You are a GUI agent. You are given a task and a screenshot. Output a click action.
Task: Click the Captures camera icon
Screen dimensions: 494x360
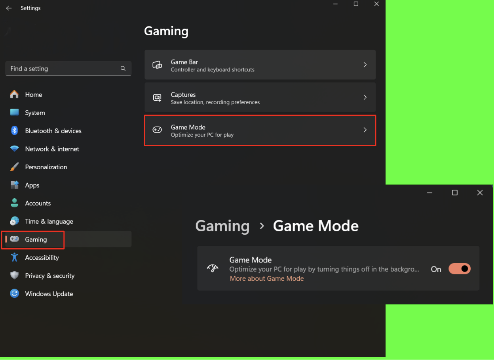click(157, 98)
